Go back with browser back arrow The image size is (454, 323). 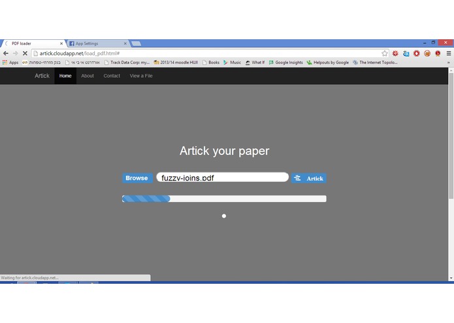click(x=6, y=54)
